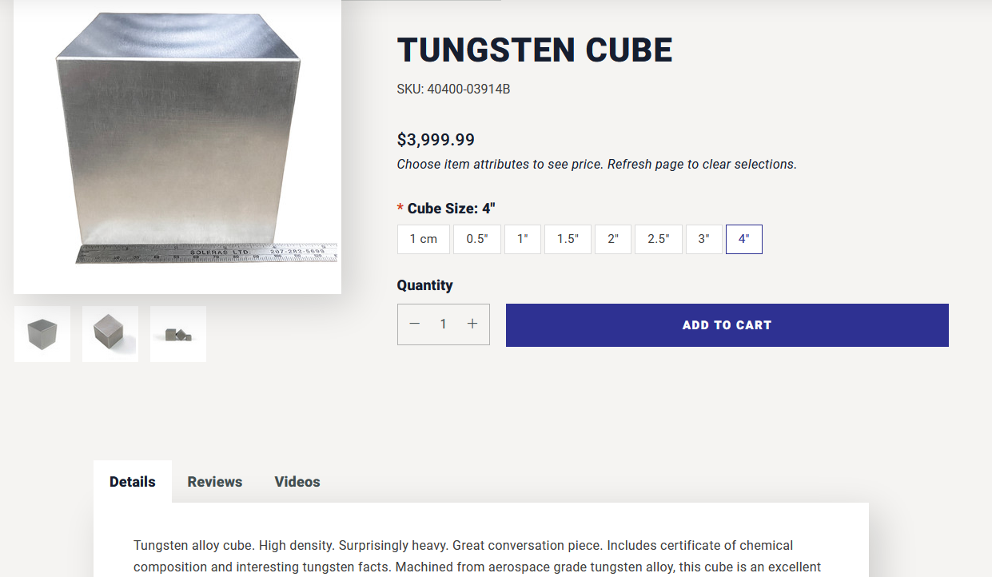The width and height of the screenshot is (992, 577).
Task: Open the Details tab
Action: click(x=133, y=482)
